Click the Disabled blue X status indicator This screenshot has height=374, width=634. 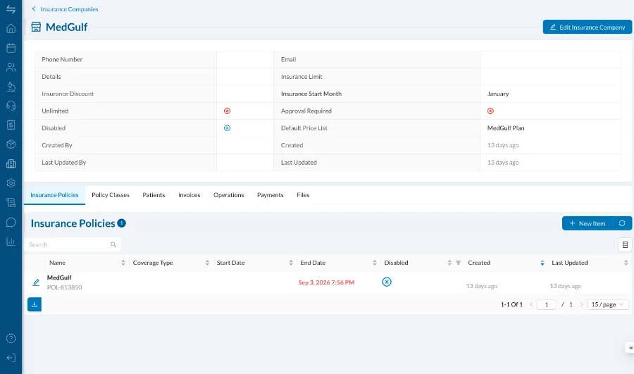point(228,127)
